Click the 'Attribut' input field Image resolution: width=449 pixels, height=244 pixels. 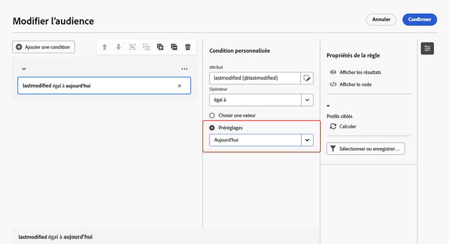(254, 78)
